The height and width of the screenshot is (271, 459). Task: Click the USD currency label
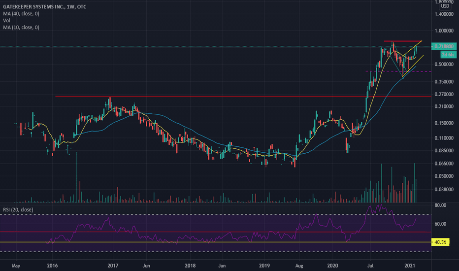pyautogui.click(x=445, y=6)
